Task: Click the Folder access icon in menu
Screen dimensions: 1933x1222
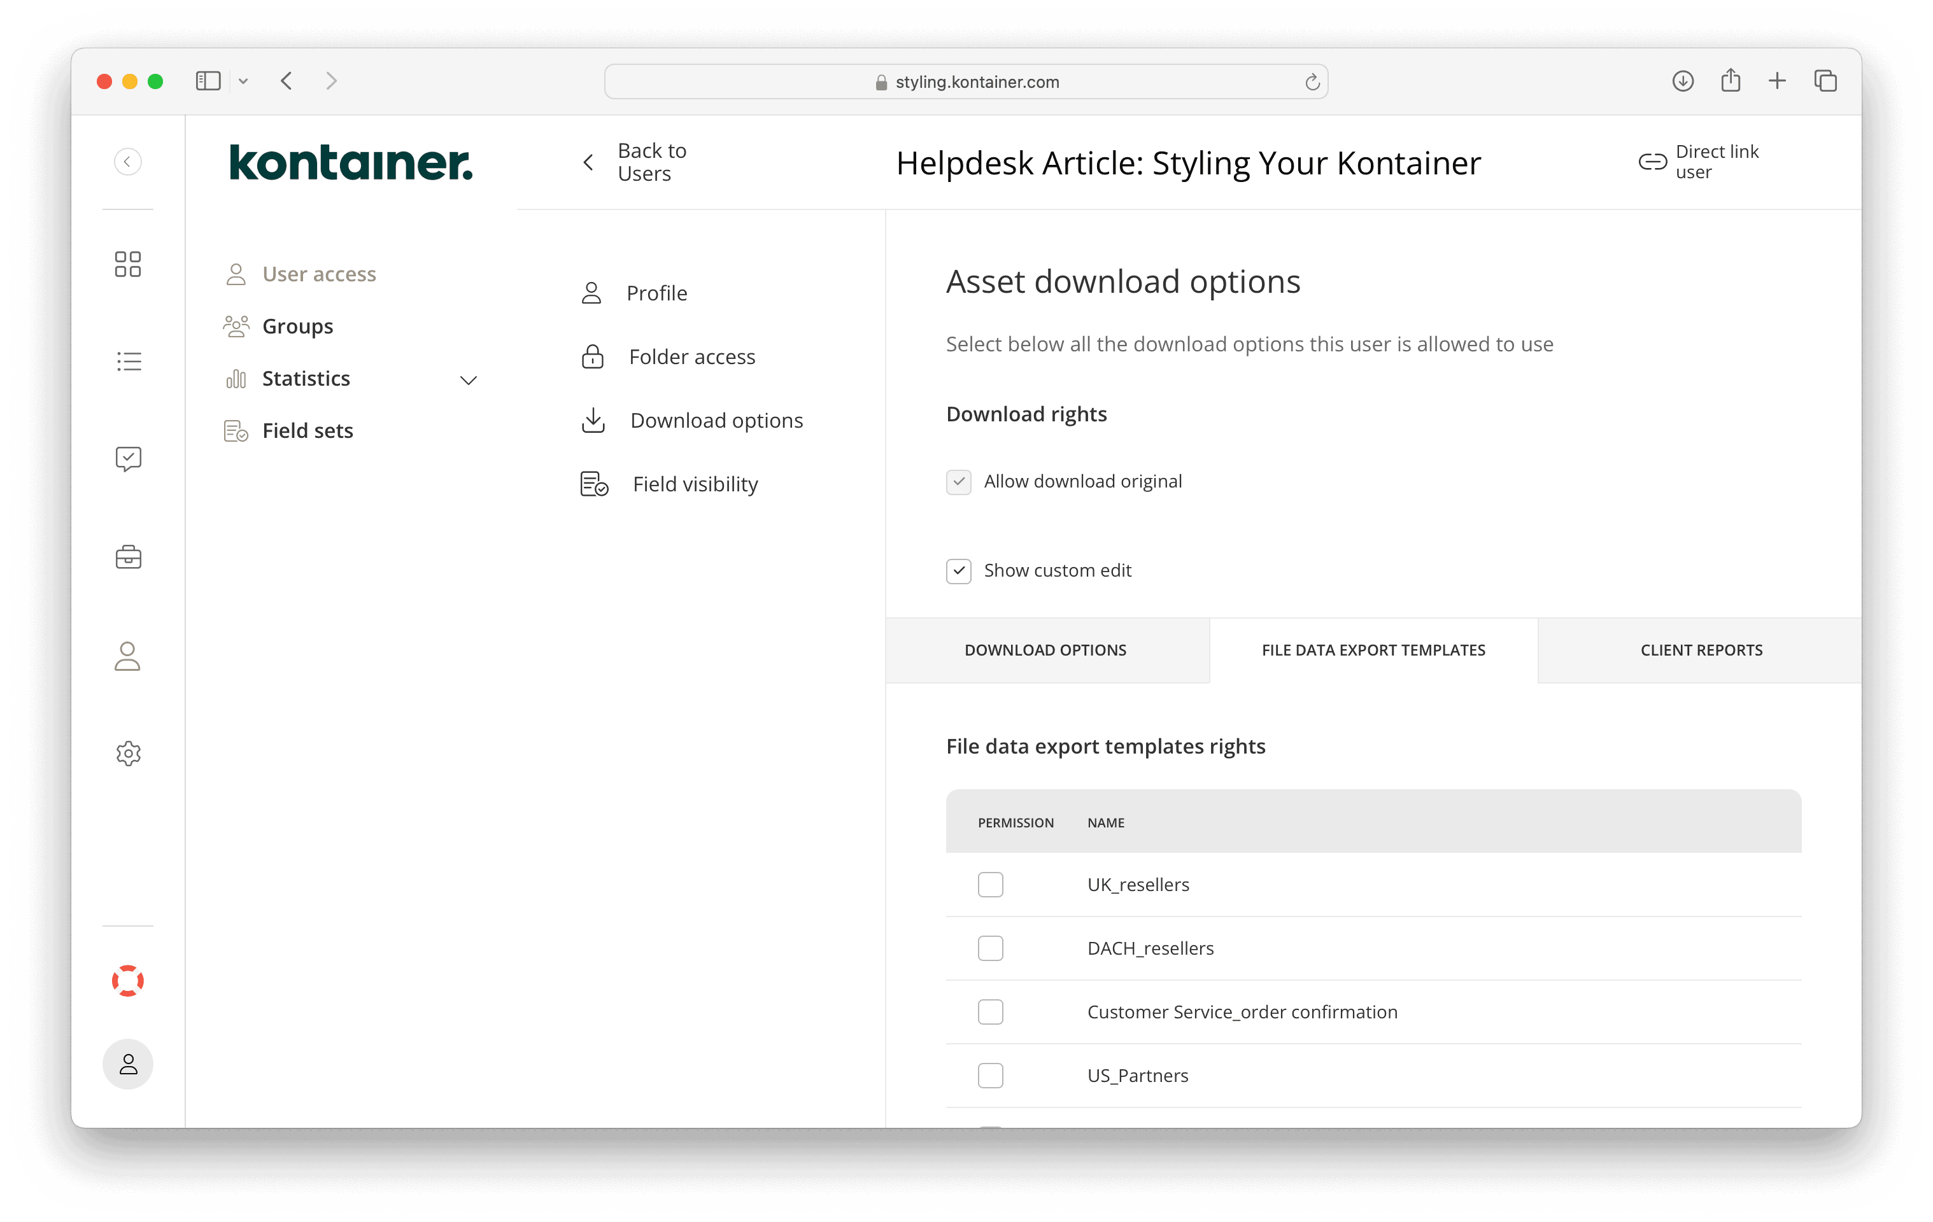Action: [594, 356]
